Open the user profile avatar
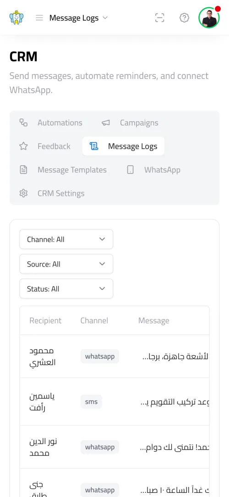Viewport: 229px width, 497px height. point(209,18)
